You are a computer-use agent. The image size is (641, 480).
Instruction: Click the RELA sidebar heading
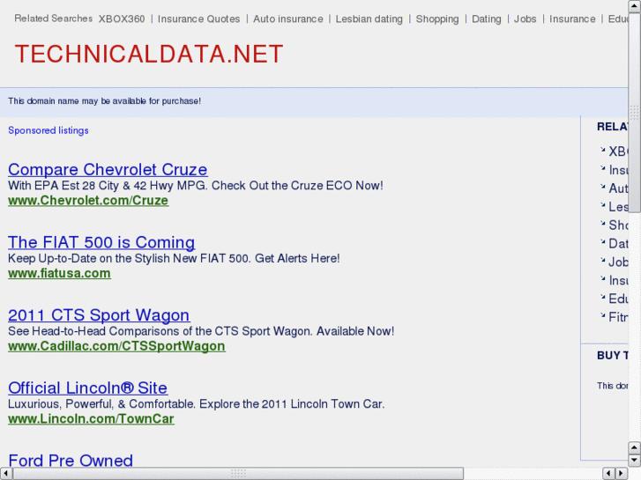point(613,127)
